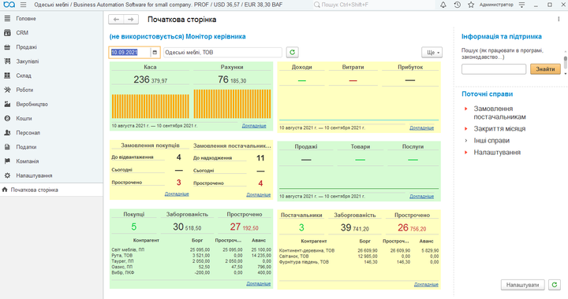The width and height of the screenshot is (568, 299).
Task: Click the support search input field
Action: coord(494,69)
